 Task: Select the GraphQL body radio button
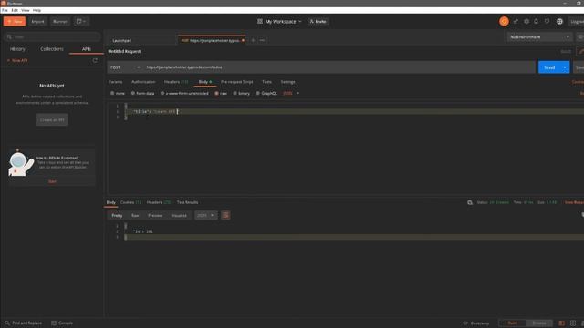click(257, 93)
